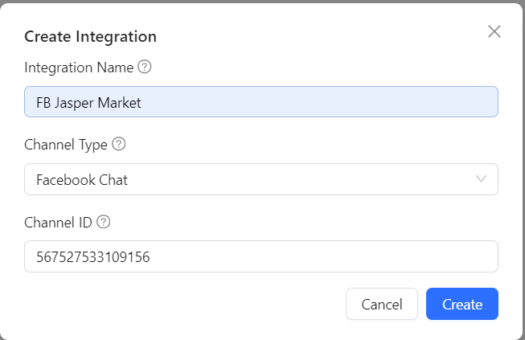
Task: Show help tooltip for Channel Type
Action: coord(119,145)
